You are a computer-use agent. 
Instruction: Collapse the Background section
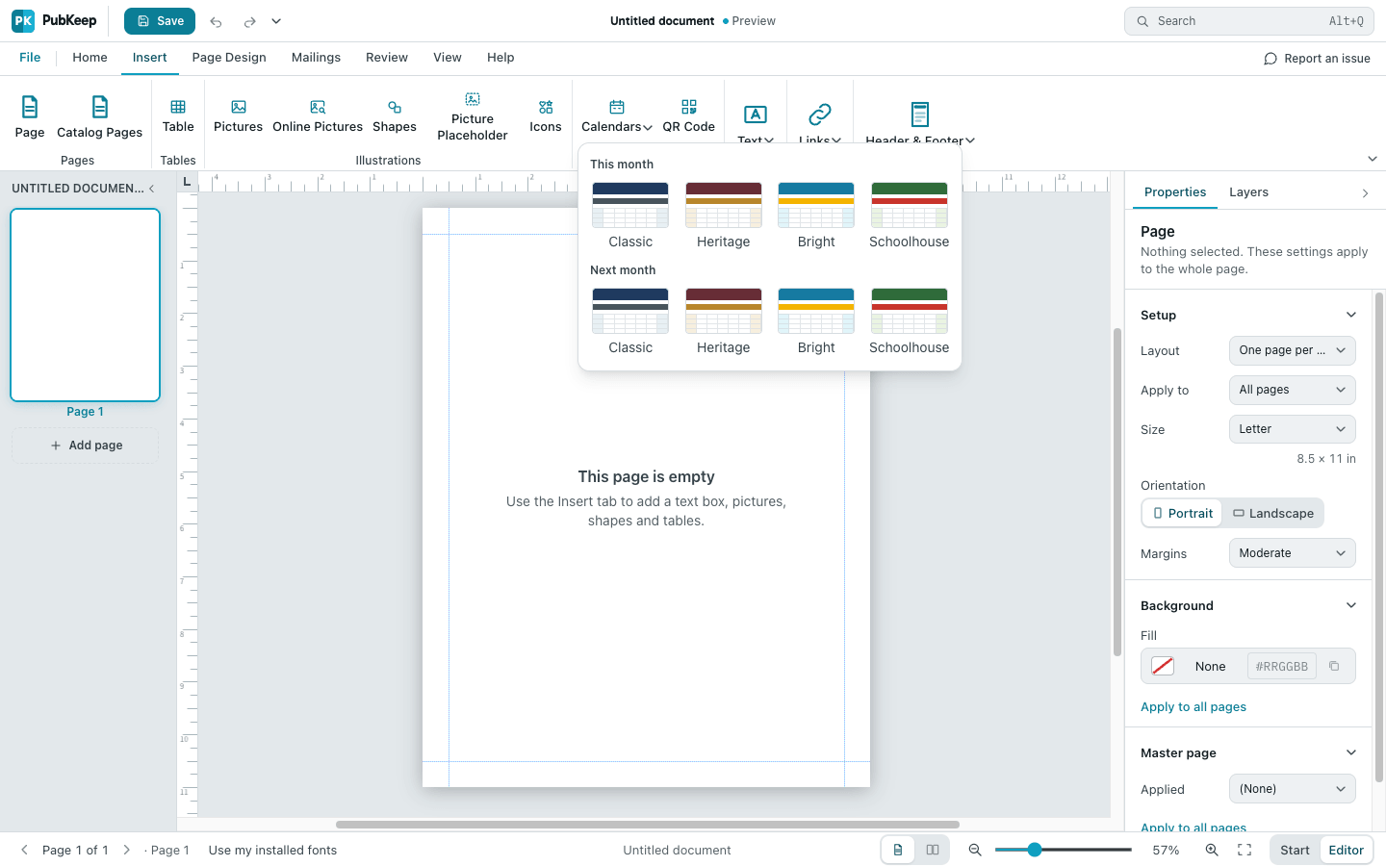click(x=1351, y=605)
